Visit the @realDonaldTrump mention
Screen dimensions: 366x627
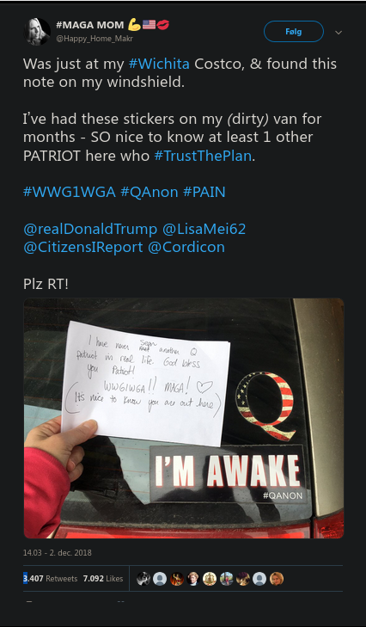(x=90, y=229)
